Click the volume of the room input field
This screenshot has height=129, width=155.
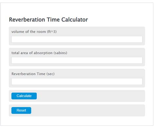(x=77, y=39)
